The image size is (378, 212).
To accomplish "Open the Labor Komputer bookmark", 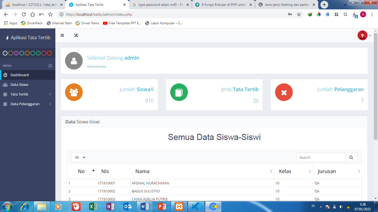I will point(164,23).
